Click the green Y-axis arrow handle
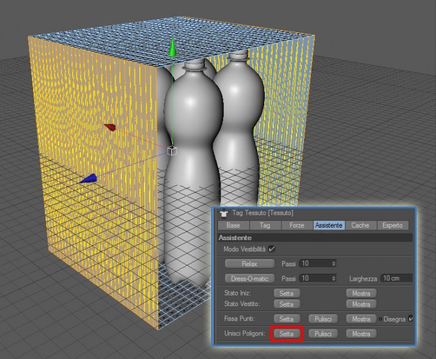Viewport: 436px width, 359px height. pos(172,47)
